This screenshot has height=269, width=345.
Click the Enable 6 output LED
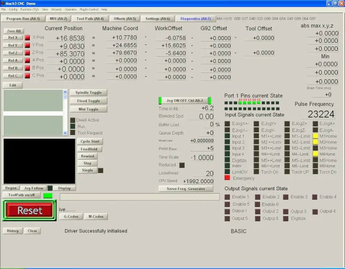click(257, 204)
